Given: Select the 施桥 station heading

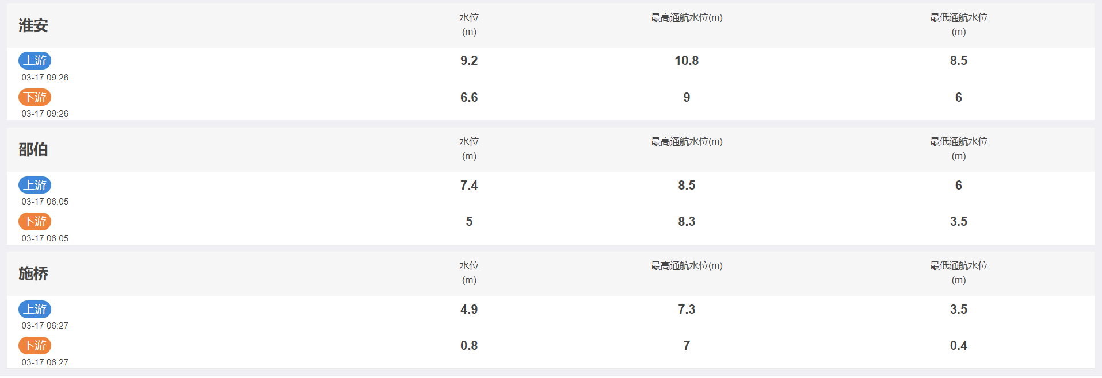Looking at the screenshot, I should point(33,273).
